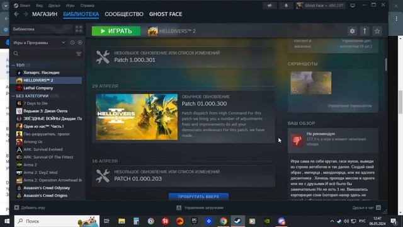Open the Библиотека home button
Image resolution: width=403 pixels, height=227 pixels.
(x=42, y=29)
